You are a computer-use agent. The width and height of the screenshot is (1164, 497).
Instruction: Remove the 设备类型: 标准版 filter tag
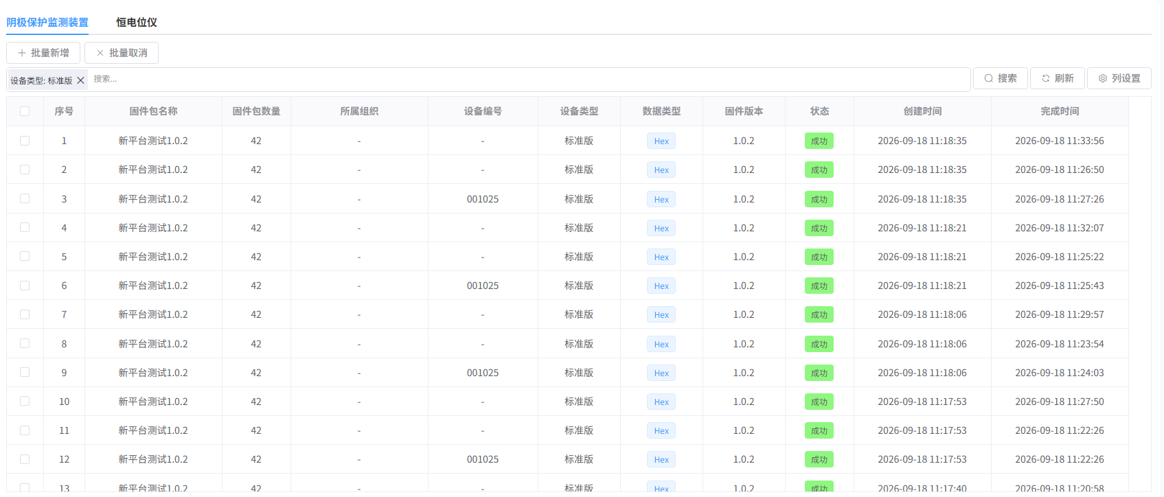tap(81, 80)
